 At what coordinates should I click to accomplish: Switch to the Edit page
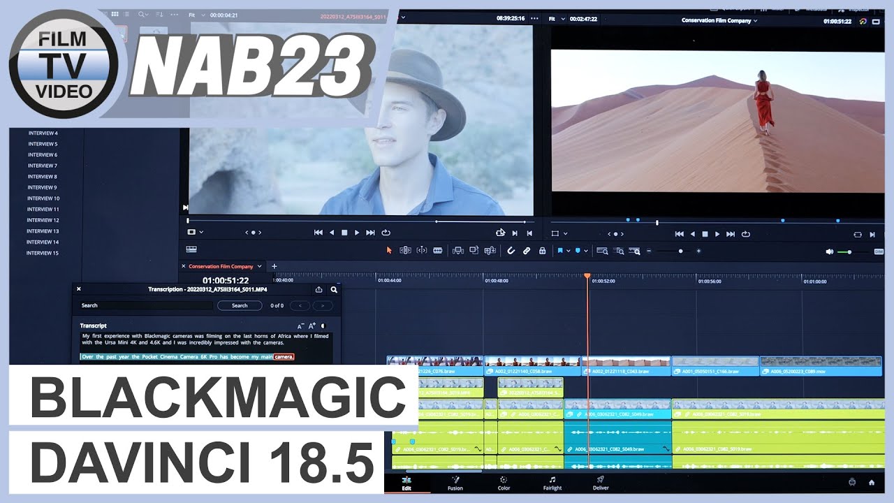click(x=406, y=483)
